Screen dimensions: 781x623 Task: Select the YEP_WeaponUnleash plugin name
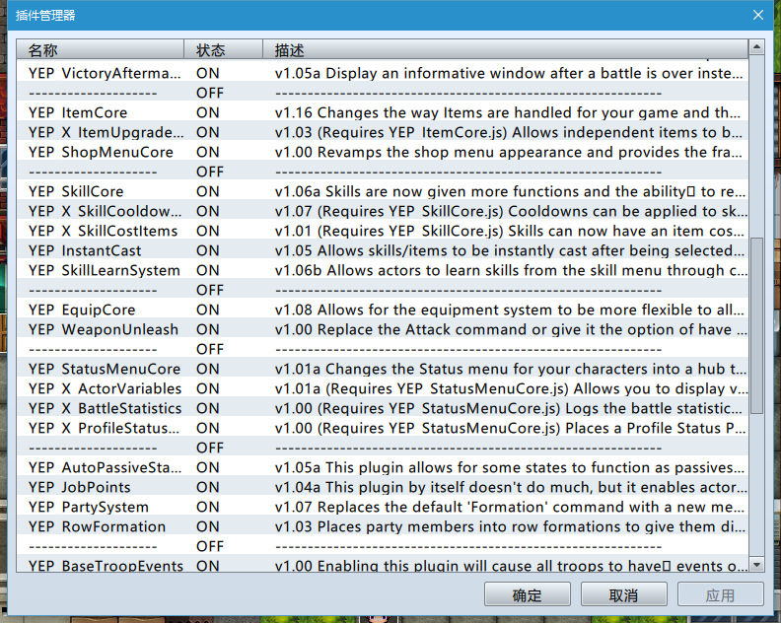(104, 329)
